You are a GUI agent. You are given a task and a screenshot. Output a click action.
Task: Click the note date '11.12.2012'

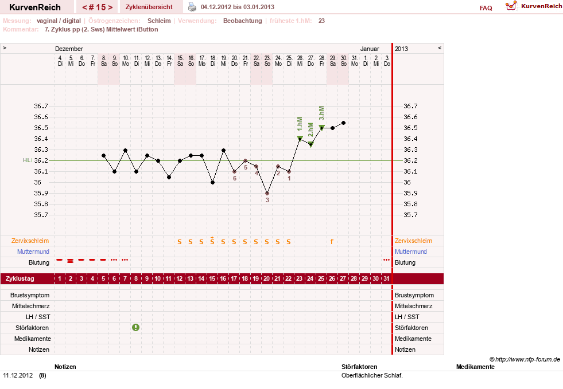18,375
